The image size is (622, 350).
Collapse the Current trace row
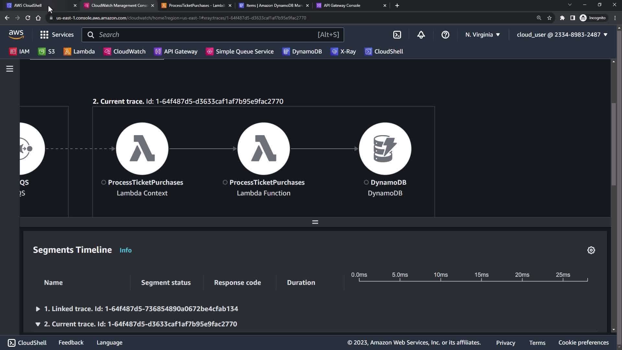click(x=38, y=324)
